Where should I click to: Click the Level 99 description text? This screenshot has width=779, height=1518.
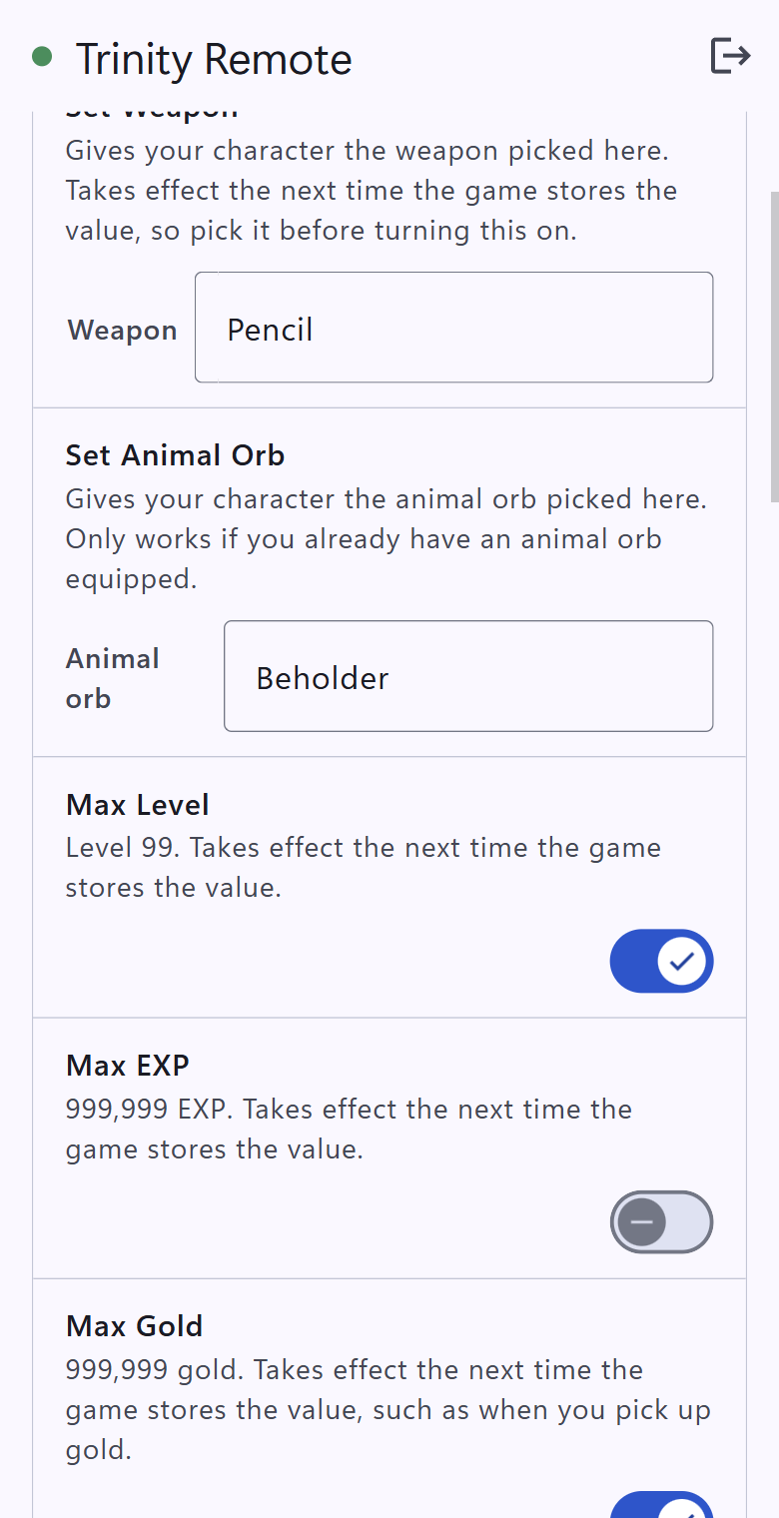(364, 868)
